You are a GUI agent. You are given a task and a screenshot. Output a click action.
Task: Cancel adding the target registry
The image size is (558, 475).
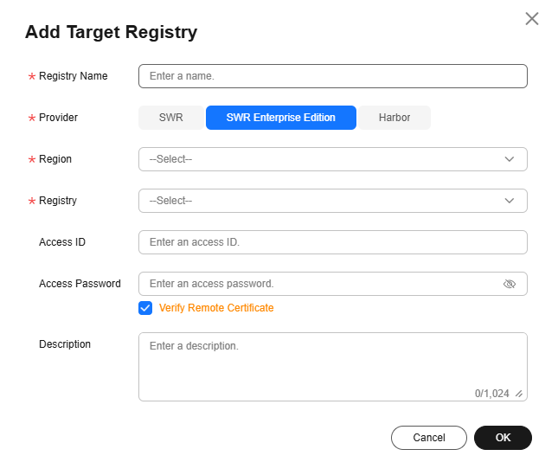429,437
